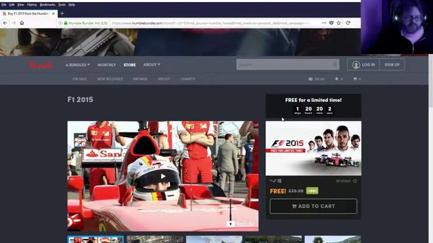The height and width of the screenshot is (243, 433).
Task: View the green padlock security details
Action: (x=66, y=23)
